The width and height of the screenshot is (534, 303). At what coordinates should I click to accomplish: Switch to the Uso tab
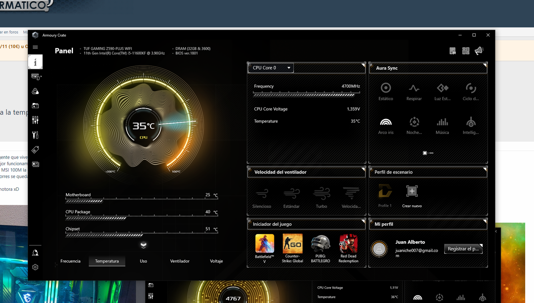click(144, 261)
